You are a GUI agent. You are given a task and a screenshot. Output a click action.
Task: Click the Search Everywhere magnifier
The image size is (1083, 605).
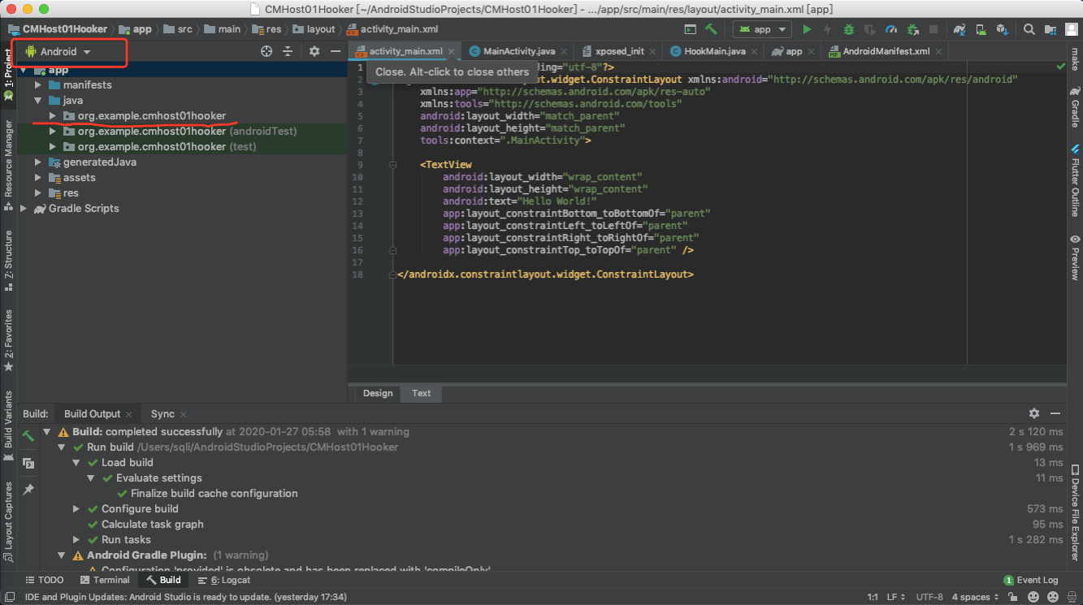tap(1029, 29)
